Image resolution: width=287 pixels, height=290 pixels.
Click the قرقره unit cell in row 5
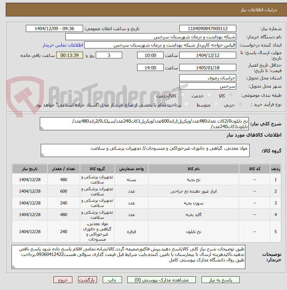point(131,232)
